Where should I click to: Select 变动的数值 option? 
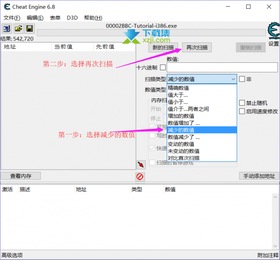pyautogui.click(x=202, y=144)
